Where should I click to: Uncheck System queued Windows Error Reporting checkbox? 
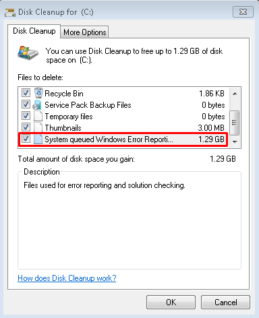(x=26, y=139)
